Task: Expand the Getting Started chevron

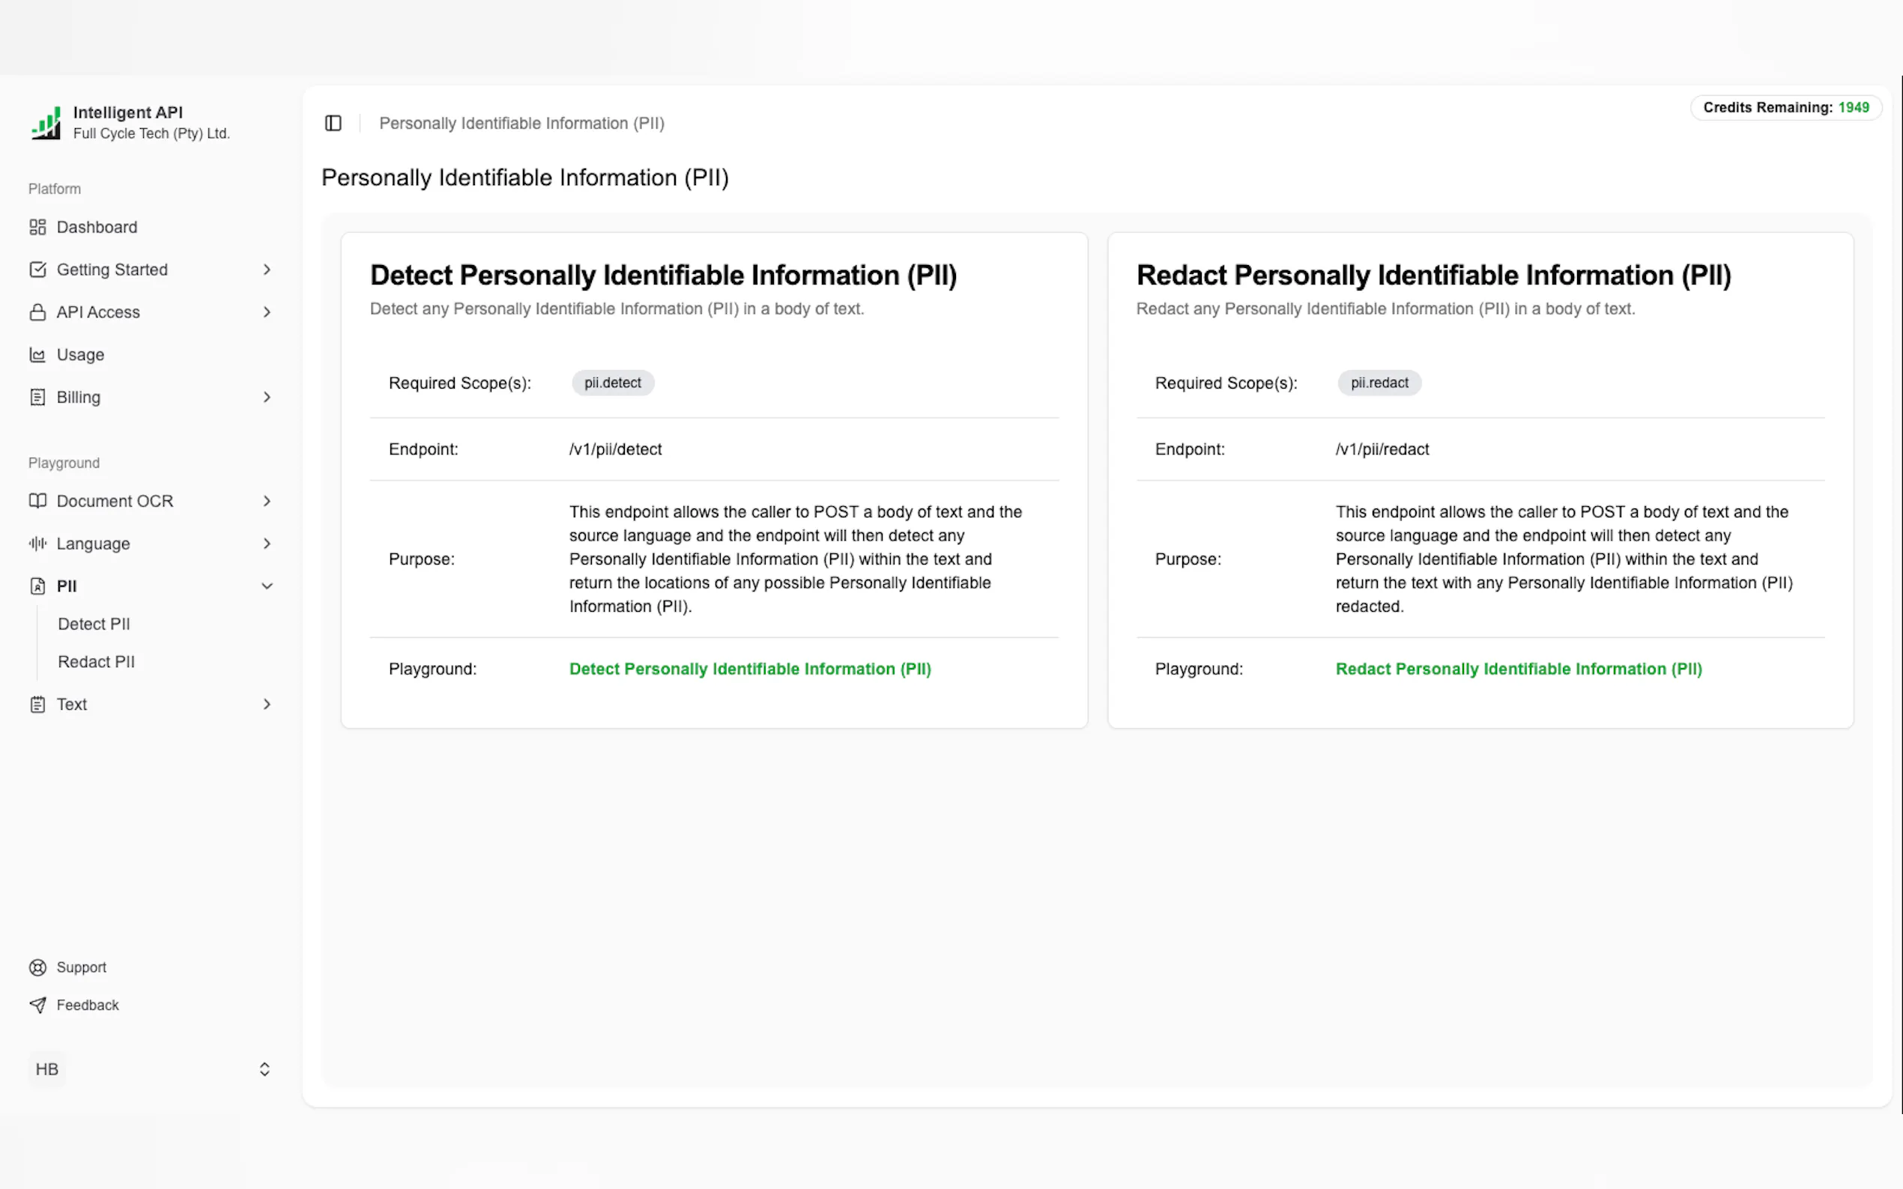Action: (x=267, y=270)
